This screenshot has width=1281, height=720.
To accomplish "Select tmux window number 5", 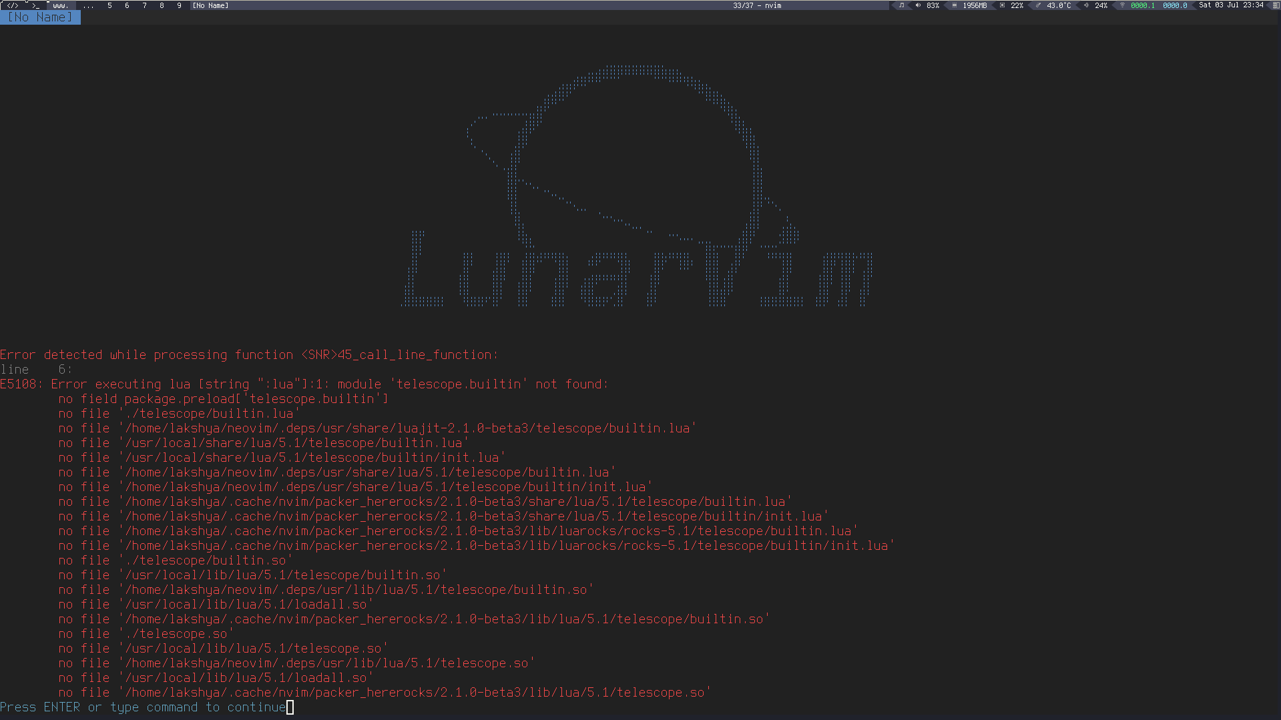I will [x=109, y=5].
